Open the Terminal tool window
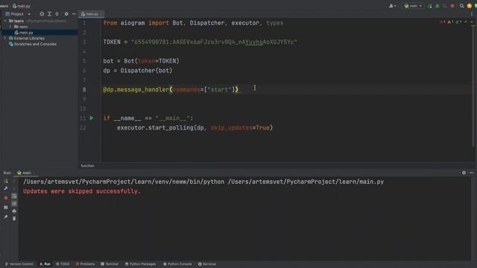The width and height of the screenshot is (477, 268). tap(110, 264)
